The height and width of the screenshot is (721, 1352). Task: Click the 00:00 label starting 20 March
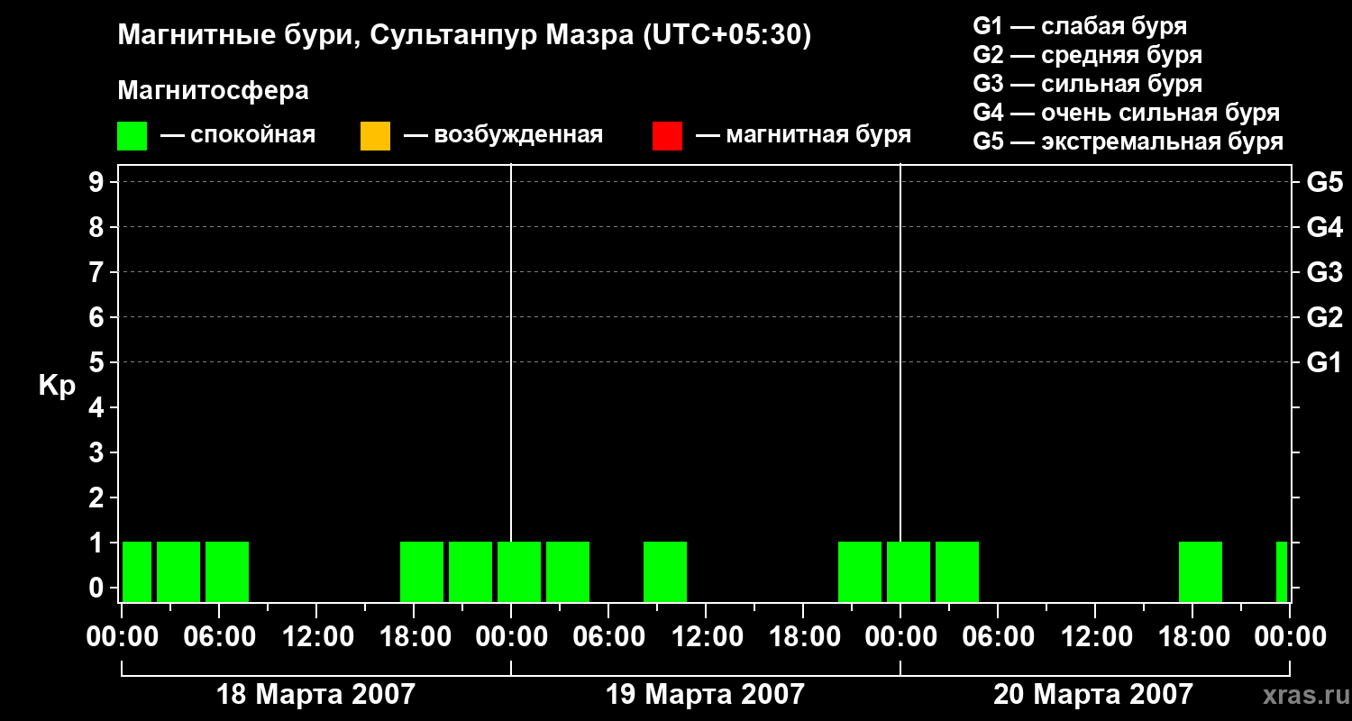coord(900,637)
